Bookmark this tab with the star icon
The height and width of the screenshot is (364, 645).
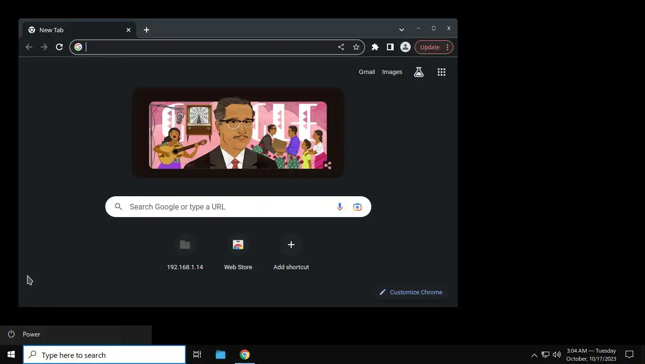coord(356,47)
